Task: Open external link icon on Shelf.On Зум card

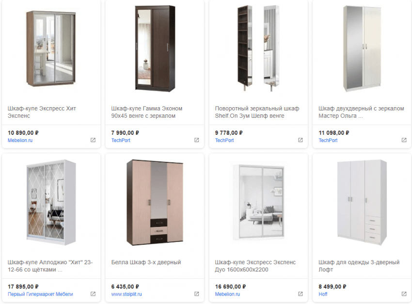Action: click(300, 140)
